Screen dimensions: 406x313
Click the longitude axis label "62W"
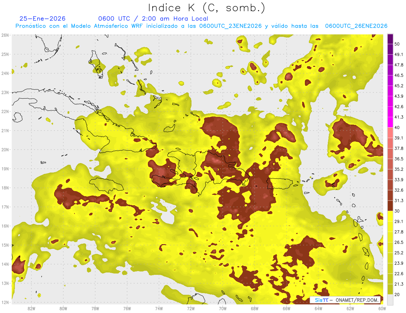[350, 308]
